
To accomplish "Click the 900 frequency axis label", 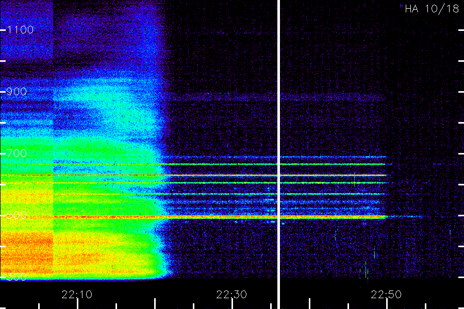I will (x=16, y=91).
